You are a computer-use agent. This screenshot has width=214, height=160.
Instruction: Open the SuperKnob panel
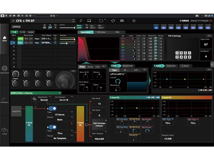5,70
